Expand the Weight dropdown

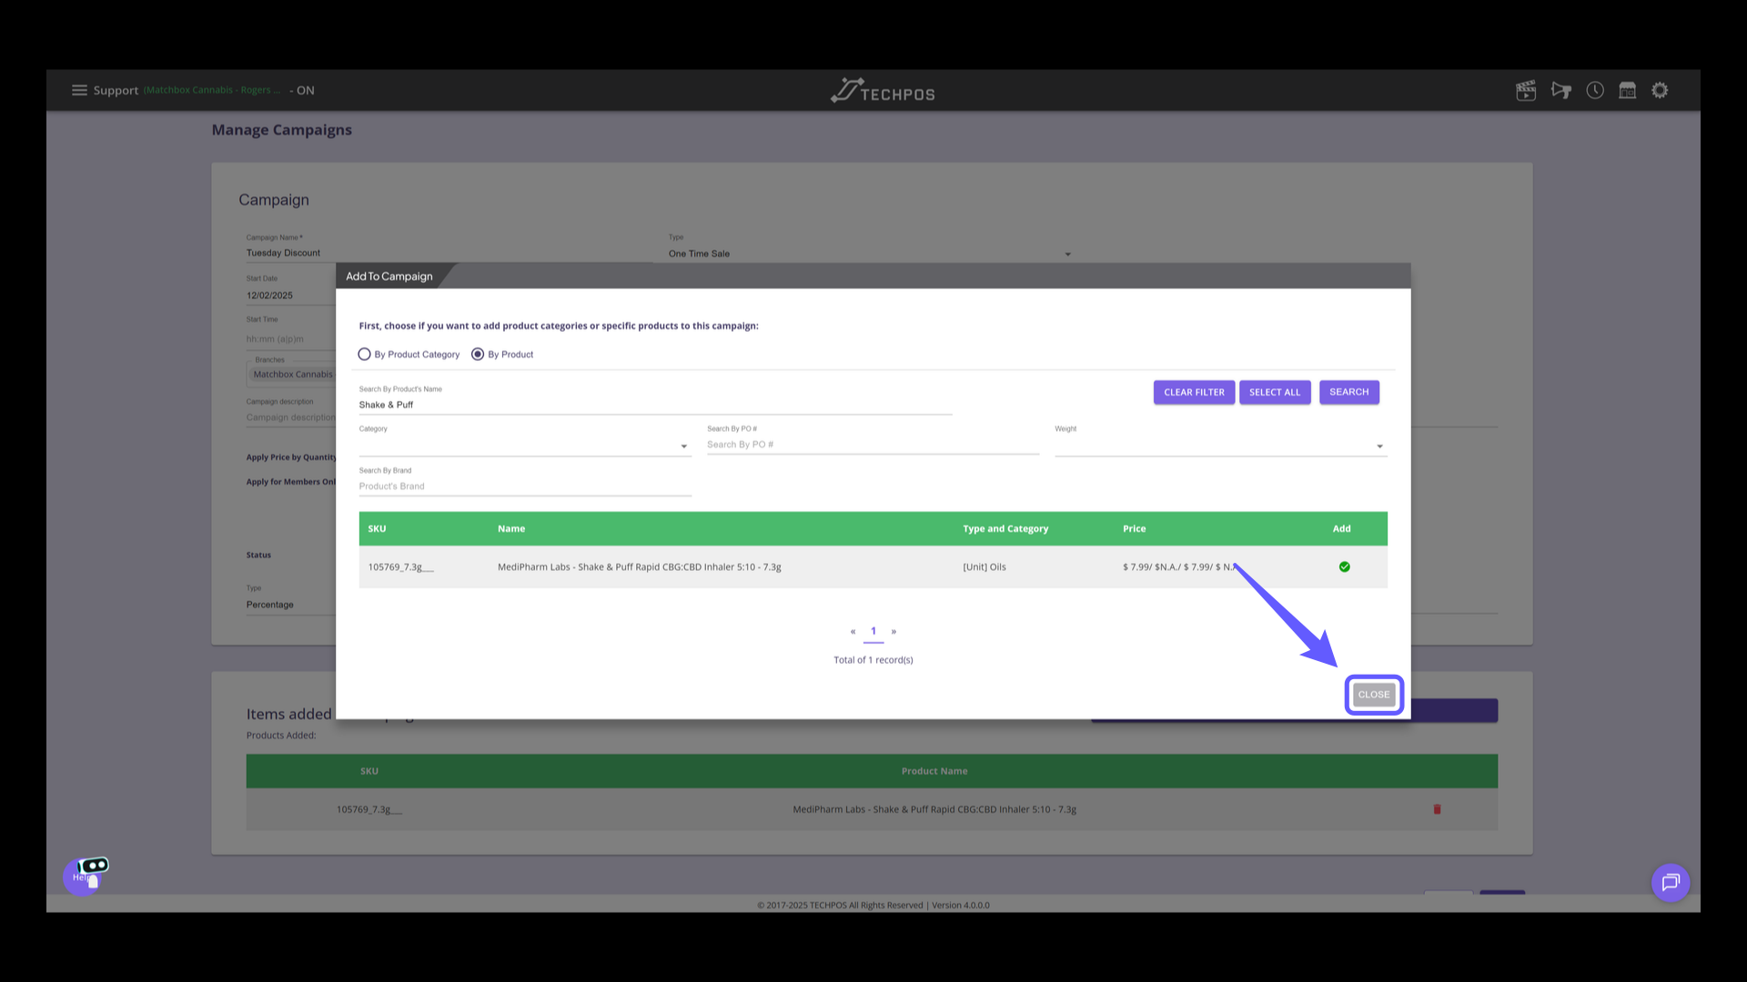coord(1220,446)
